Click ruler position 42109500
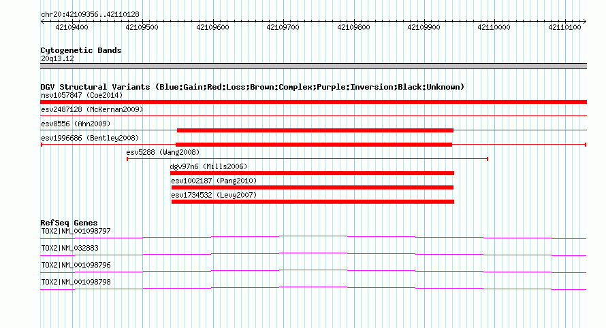606x328 pixels. point(142,27)
